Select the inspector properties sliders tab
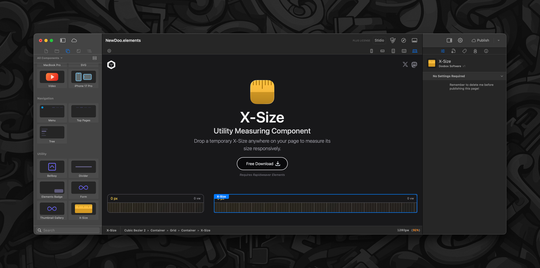 (443, 51)
